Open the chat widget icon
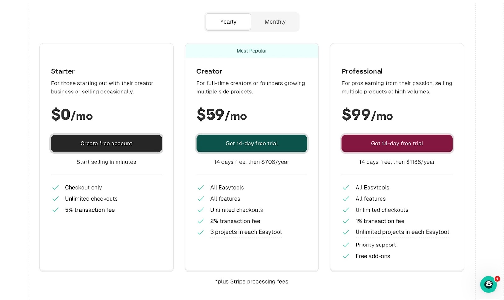The width and height of the screenshot is (504, 300). [488, 284]
